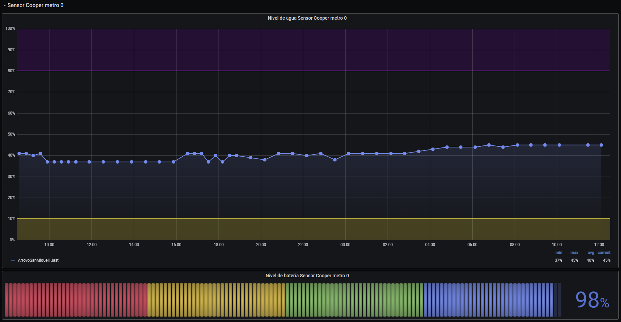Image resolution: width=621 pixels, height=322 pixels.
Task: Click the 00:00 label on the time axis
Action: tap(345, 245)
